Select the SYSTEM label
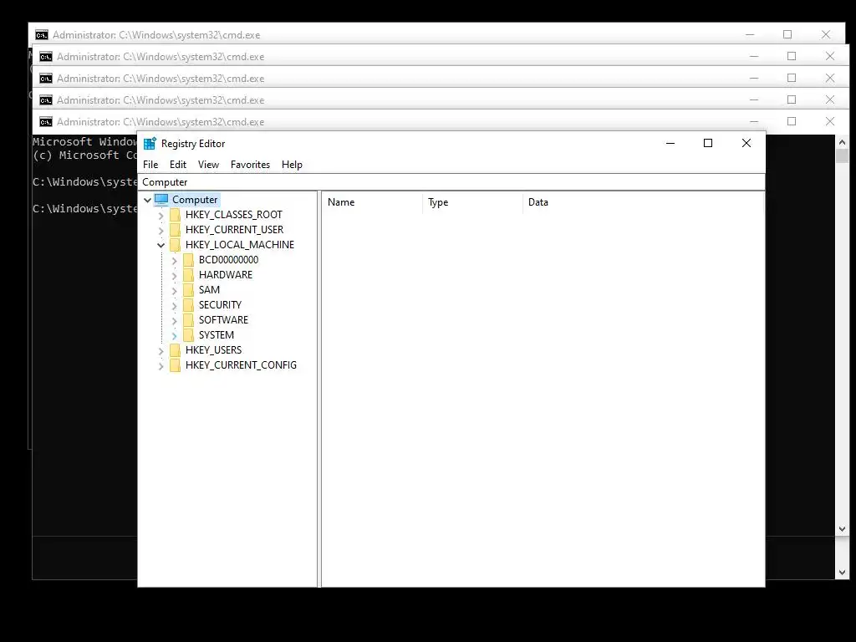The image size is (856, 642). [217, 334]
